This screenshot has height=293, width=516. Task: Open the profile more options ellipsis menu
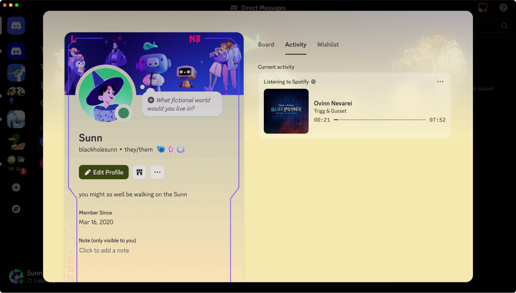[157, 172]
